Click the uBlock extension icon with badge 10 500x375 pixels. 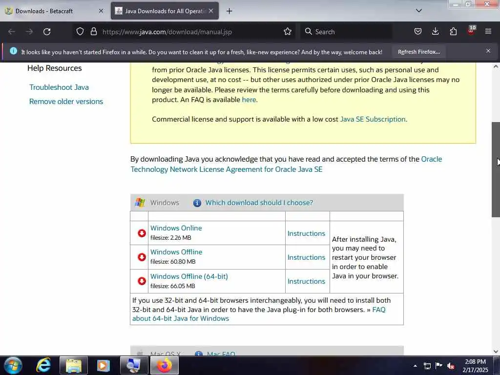[471, 31]
